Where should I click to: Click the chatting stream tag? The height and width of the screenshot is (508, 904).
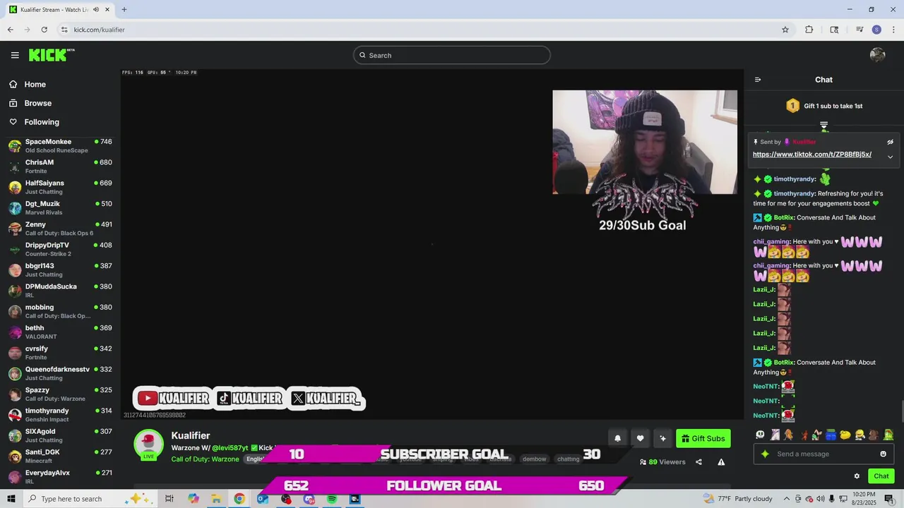[x=569, y=459]
